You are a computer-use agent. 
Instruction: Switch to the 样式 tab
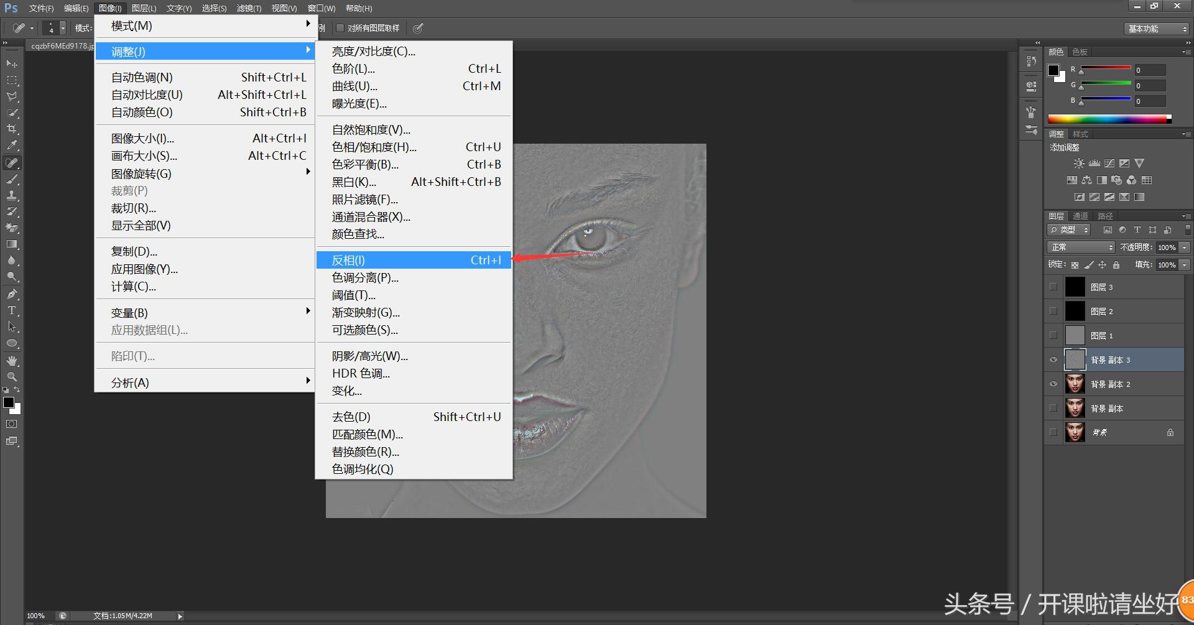pos(1080,134)
